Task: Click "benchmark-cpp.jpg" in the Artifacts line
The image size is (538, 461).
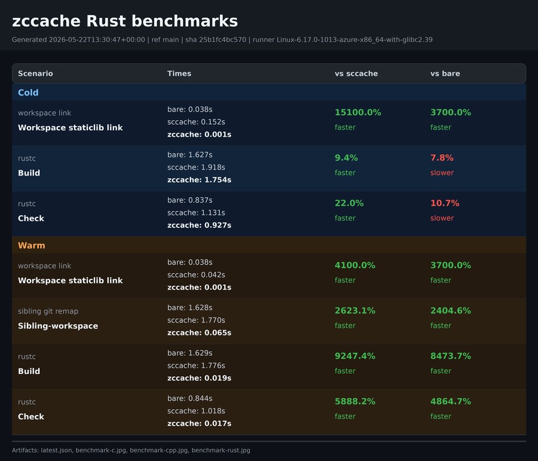Action: (x=159, y=450)
